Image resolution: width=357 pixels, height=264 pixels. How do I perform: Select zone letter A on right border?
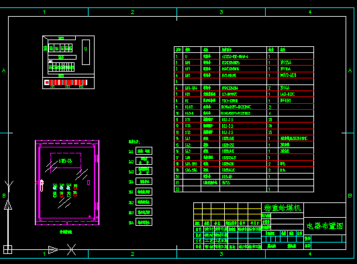click(x=350, y=70)
